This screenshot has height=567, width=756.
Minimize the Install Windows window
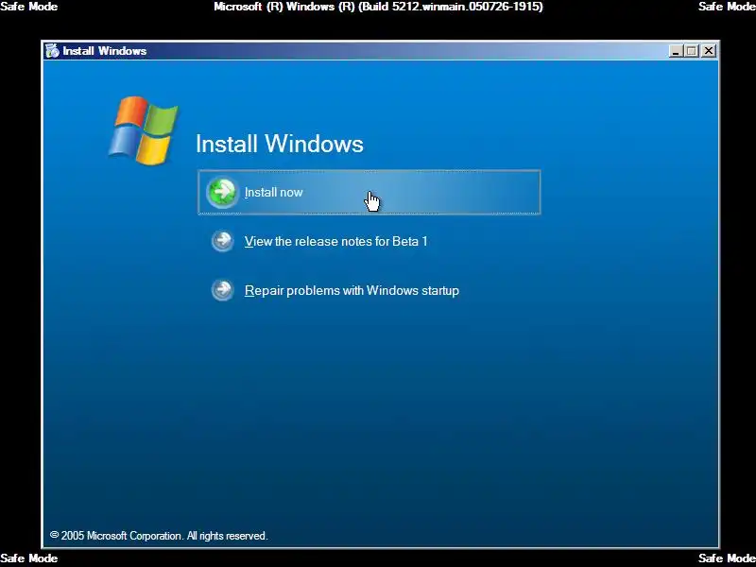point(676,51)
